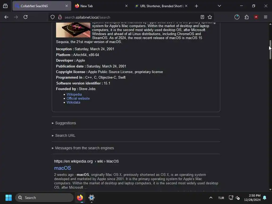Open the Official website link
272x204 pixels.
coord(78,98)
